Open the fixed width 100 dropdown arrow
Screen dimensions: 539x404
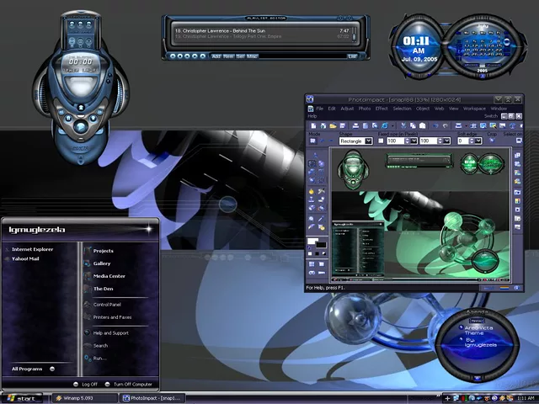[414, 141]
